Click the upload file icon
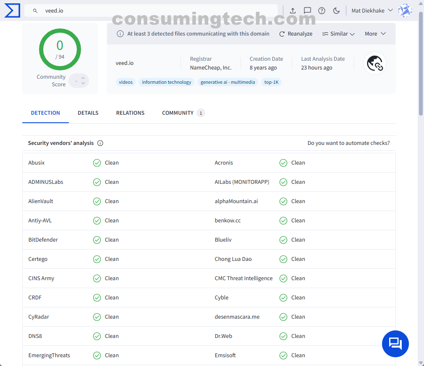The image size is (424, 366). click(x=293, y=10)
